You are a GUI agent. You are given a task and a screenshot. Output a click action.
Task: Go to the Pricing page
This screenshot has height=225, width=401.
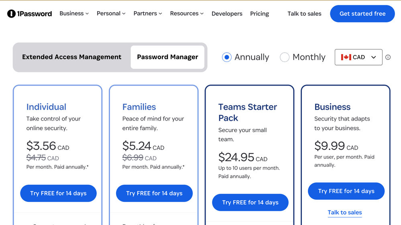pyautogui.click(x=259, y=14)
